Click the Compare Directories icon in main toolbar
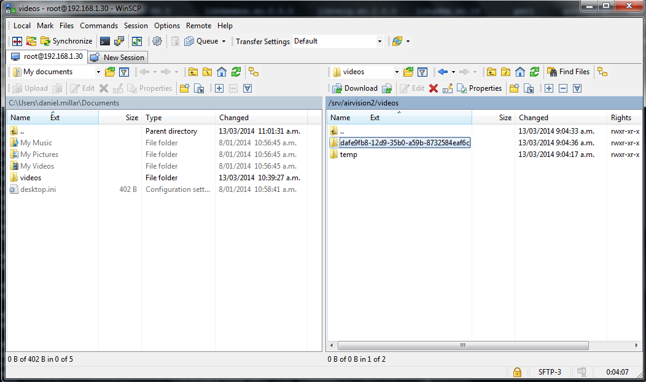The height and width of the screenshot is (382, 646). coord(17,41)
